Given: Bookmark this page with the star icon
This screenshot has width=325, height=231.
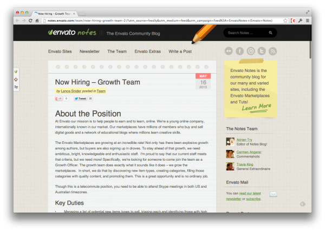Looking at the screenshot, I should tap(285, 21).
